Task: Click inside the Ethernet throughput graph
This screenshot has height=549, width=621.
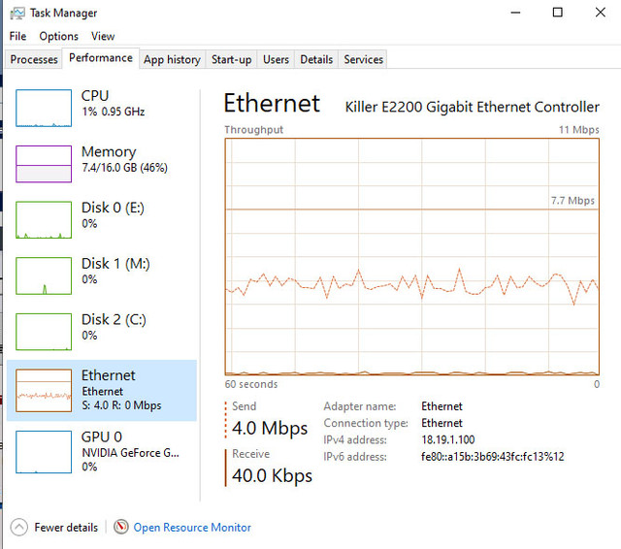Action: [412, 257]
